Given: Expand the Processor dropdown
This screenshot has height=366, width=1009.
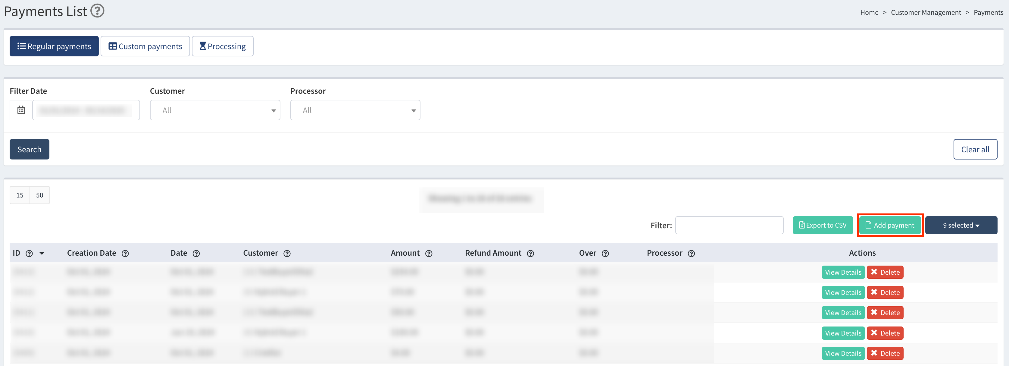Looking at the screenshot, I should [x=355, y=110].
